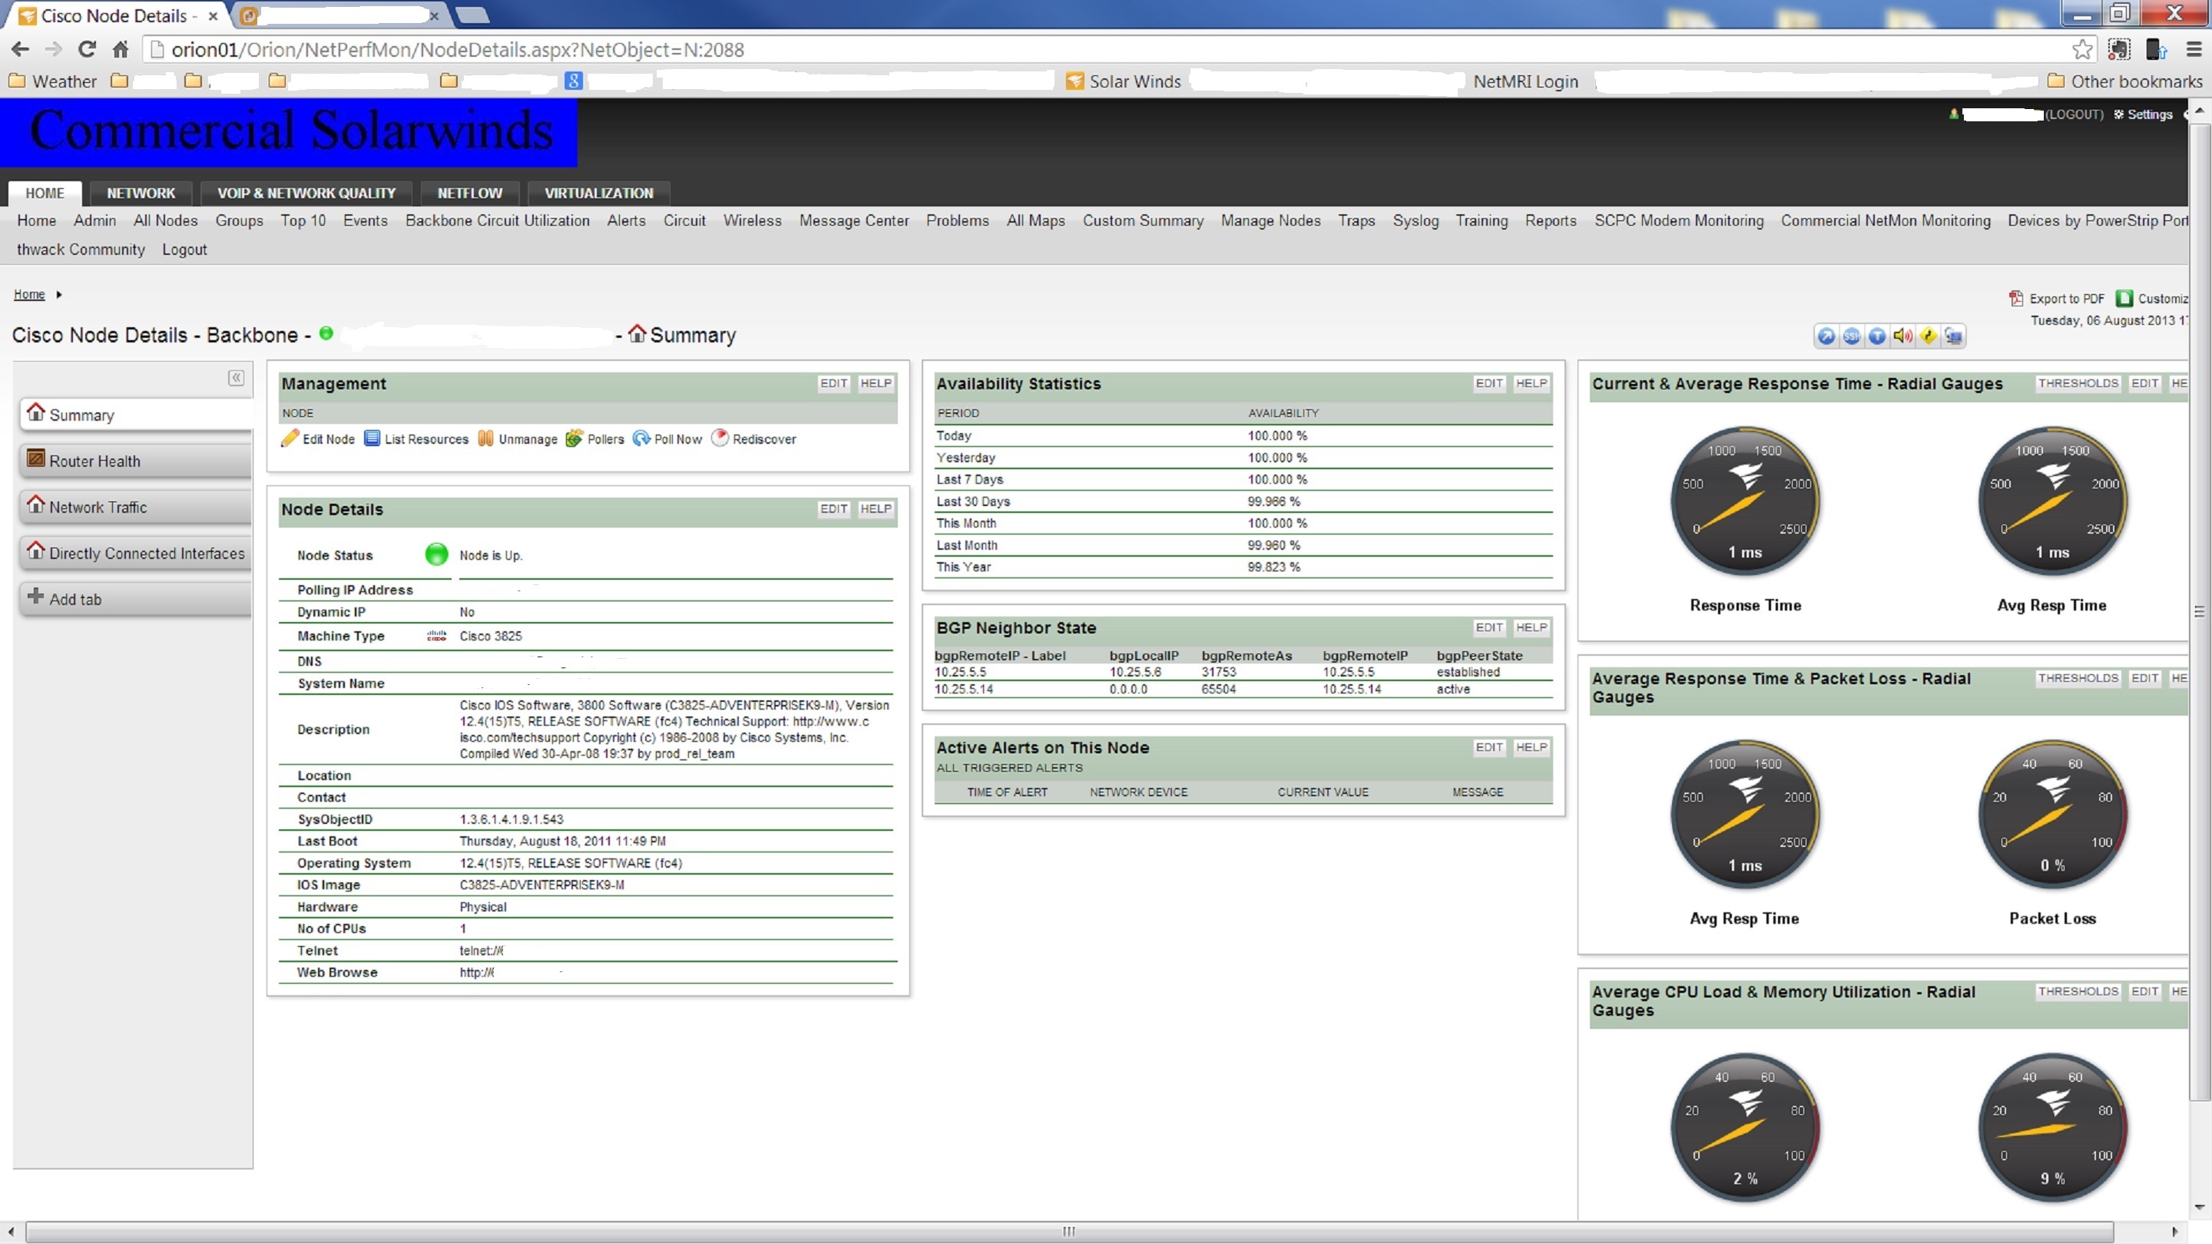Expand the Home breadcrumb arrow
The height and width of the screenshot is (1244, 2212).
tap(58, 294)
